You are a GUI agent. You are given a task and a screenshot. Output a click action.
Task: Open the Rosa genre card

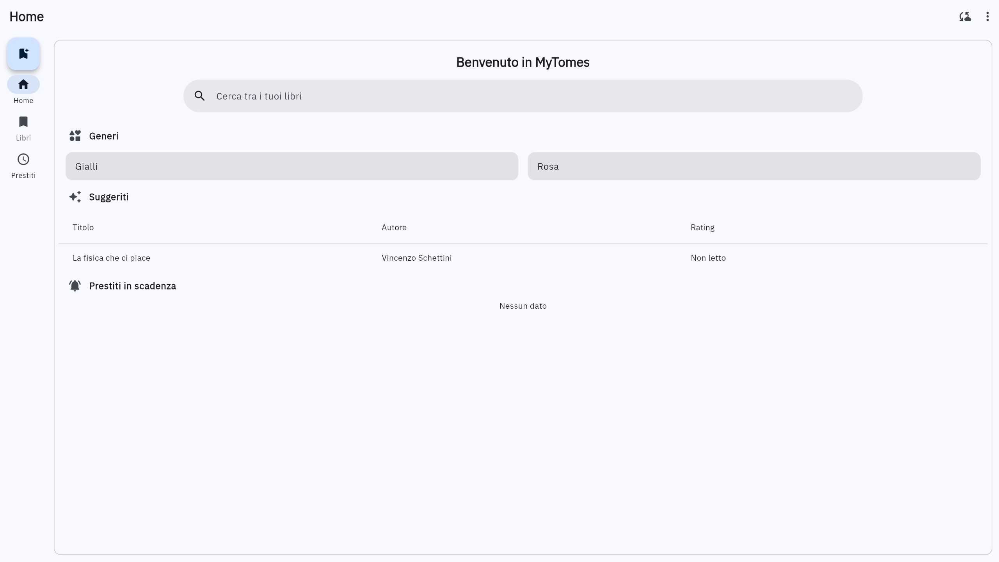tap(754, 166)
